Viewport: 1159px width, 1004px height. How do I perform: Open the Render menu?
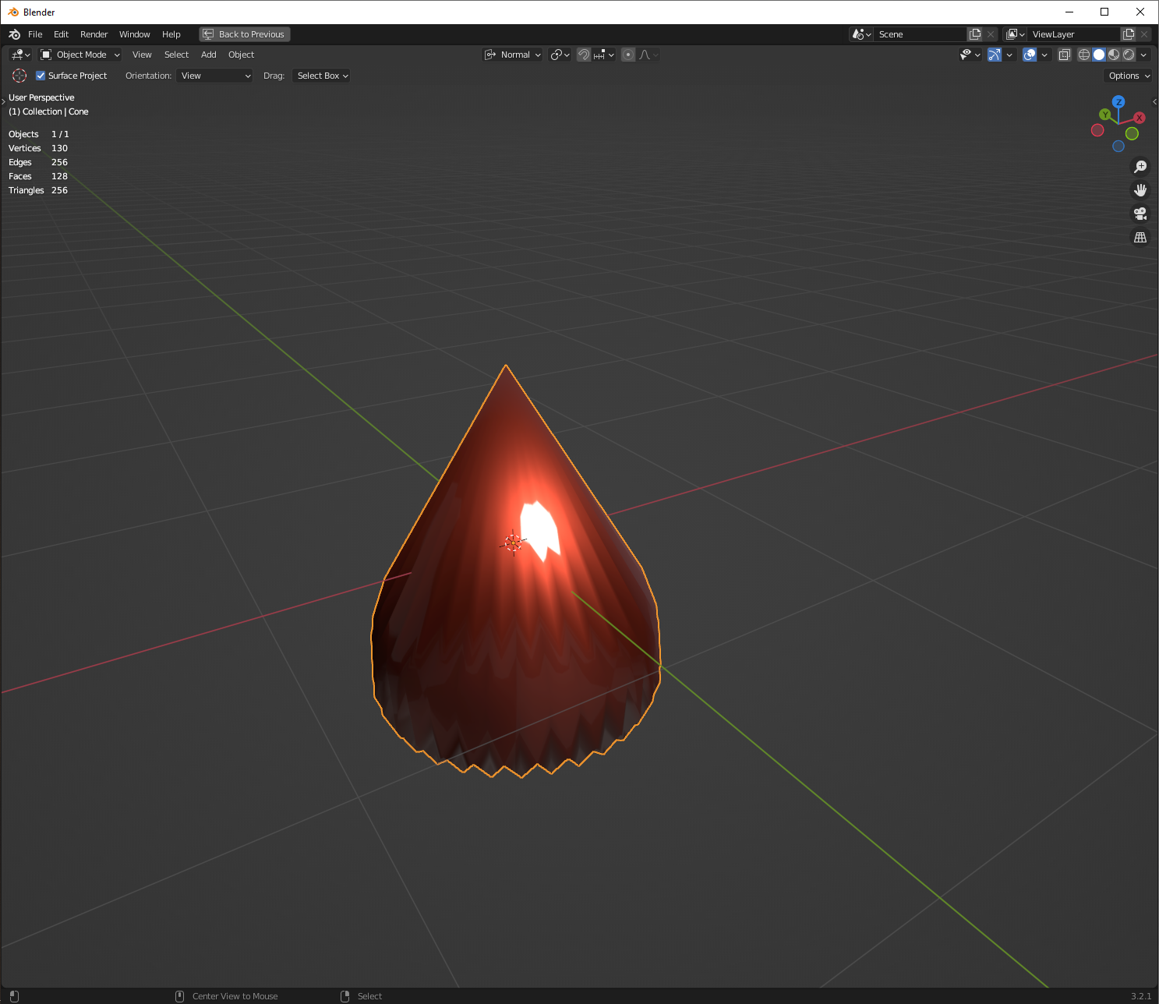94,34
